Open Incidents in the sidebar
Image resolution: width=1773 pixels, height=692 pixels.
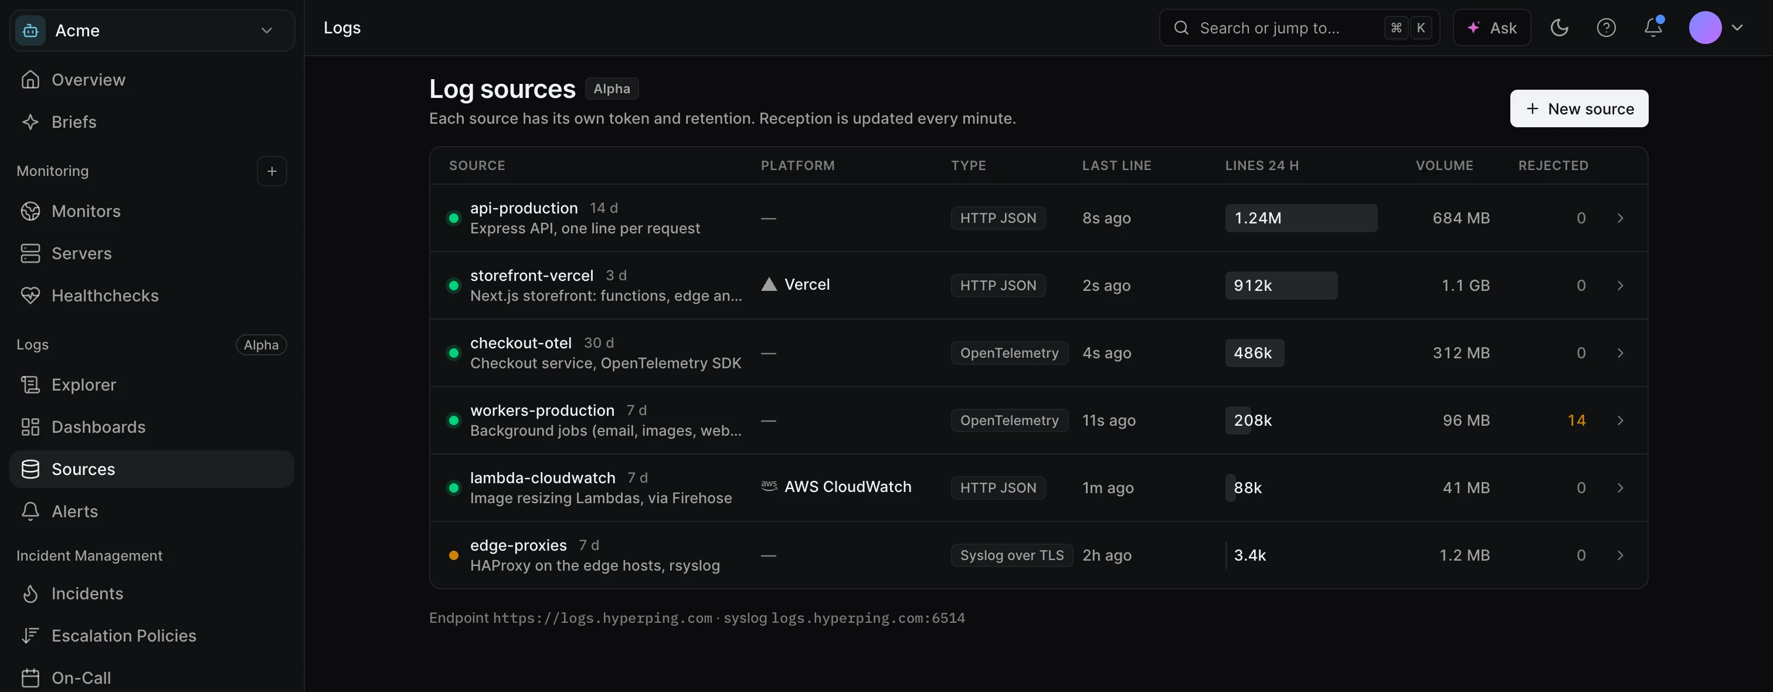(x=151, y=593)
